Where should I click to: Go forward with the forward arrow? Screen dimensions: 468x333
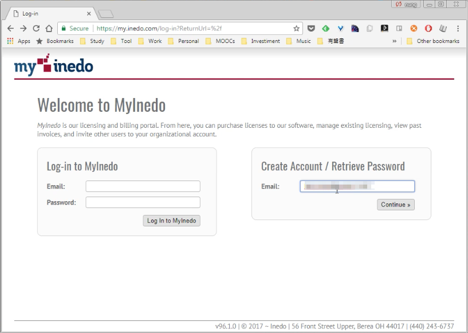tap(23, 29)
